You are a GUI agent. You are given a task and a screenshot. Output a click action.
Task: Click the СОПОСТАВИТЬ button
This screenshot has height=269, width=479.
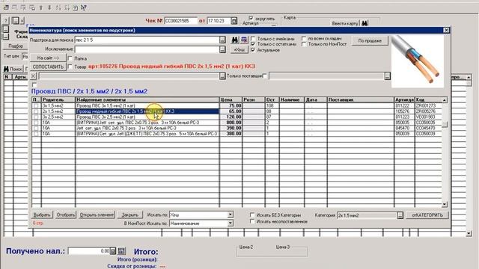pos(48,67)
